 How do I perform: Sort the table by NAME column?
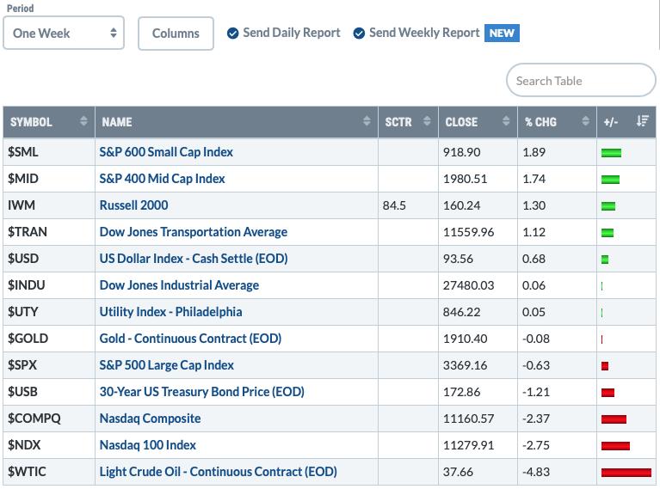(367, 121)
